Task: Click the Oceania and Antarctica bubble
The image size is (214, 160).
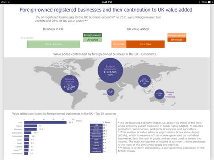Action: 159,94
